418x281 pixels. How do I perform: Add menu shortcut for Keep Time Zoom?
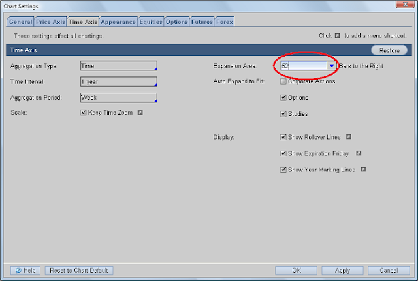click(140, 113)
